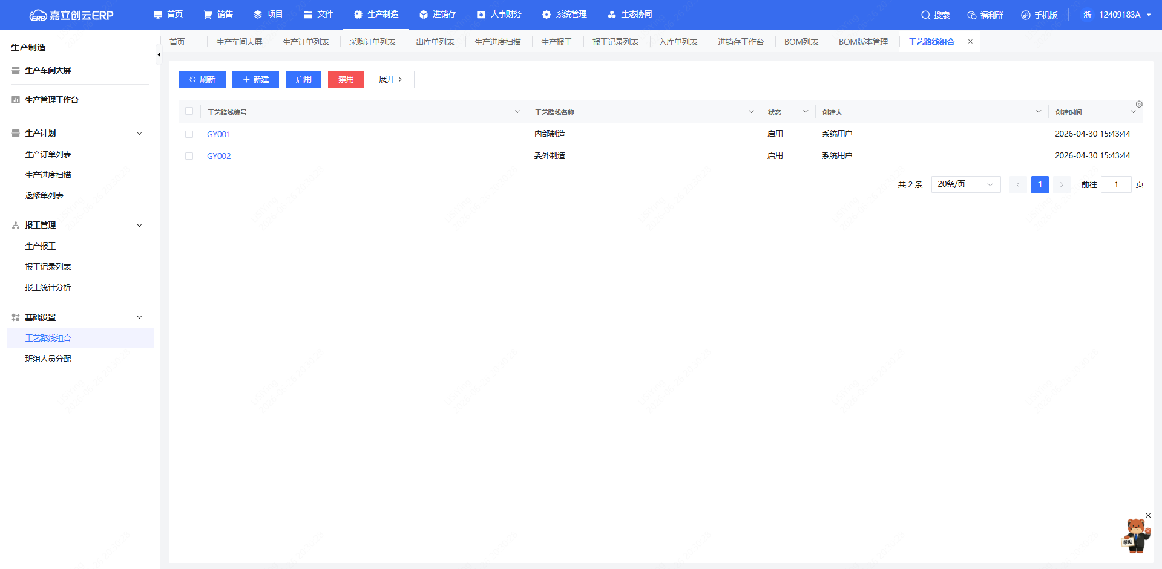Open the 人事财务 top navigation menu
This screenshot has width=1162, height=569.
pyautogui.click(x=499, y=15)
